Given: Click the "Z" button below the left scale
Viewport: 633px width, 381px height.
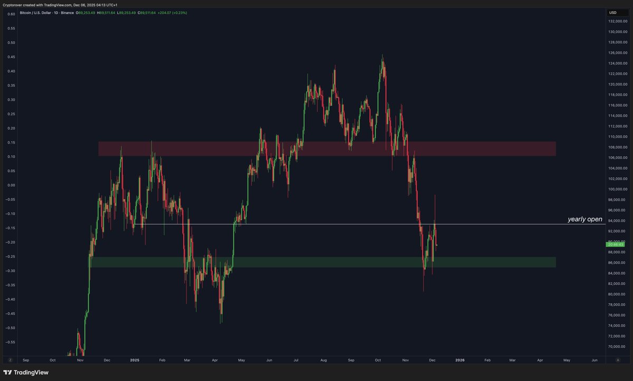Looking at the screenshot, I should point(10,359).
